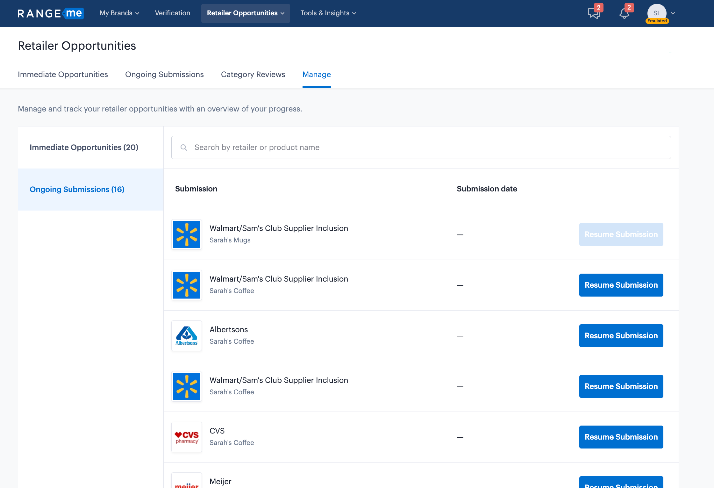Switch to the Immediate Opportunities tab
This screenshot has width=714, height=488.
[x=63, y=75]
